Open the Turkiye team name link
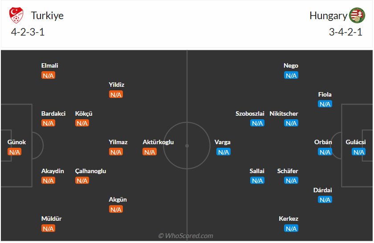Screen dimensions: 374x243 click(47, 16)
